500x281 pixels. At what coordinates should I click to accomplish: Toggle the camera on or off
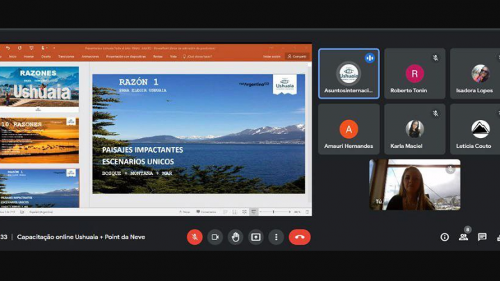pos(215,237)
